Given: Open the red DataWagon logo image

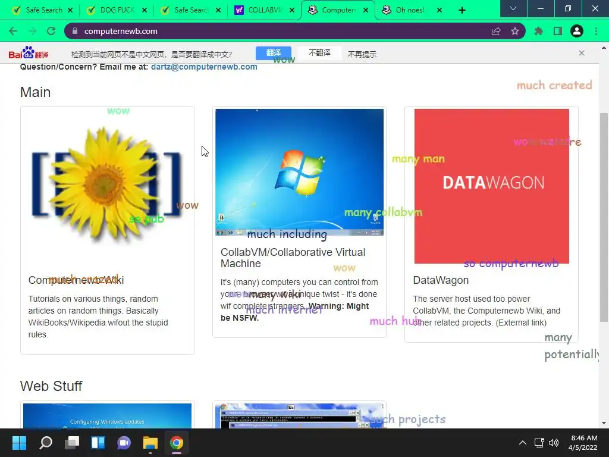Looking at the screenshot, I should click(492, 186).
